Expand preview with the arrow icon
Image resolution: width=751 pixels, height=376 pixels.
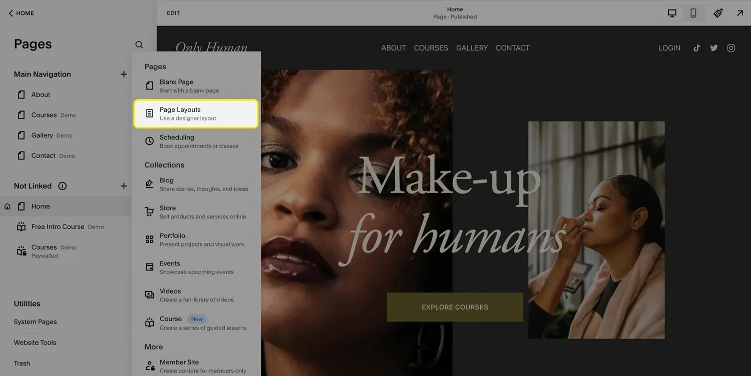tap(739, 13)
